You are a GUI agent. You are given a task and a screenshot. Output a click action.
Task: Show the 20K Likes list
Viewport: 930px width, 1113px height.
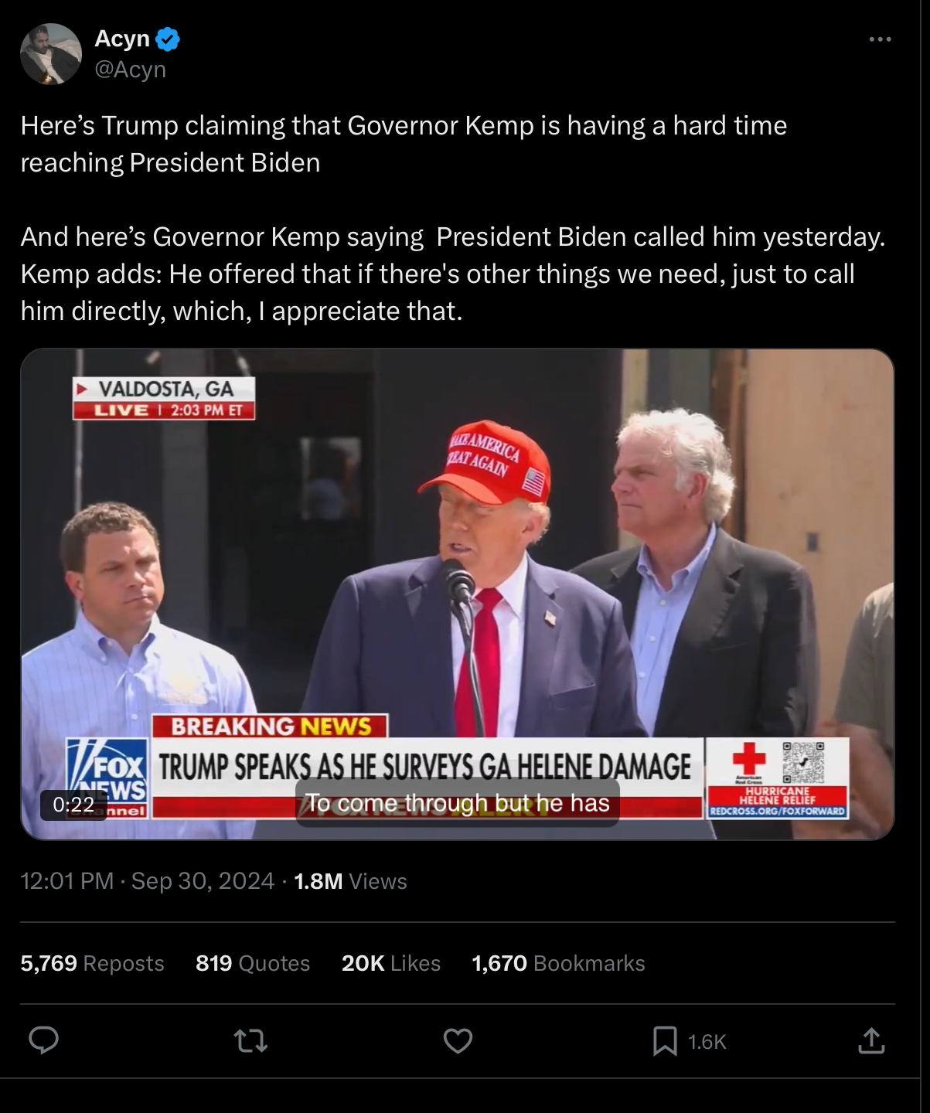coord(391,963)
